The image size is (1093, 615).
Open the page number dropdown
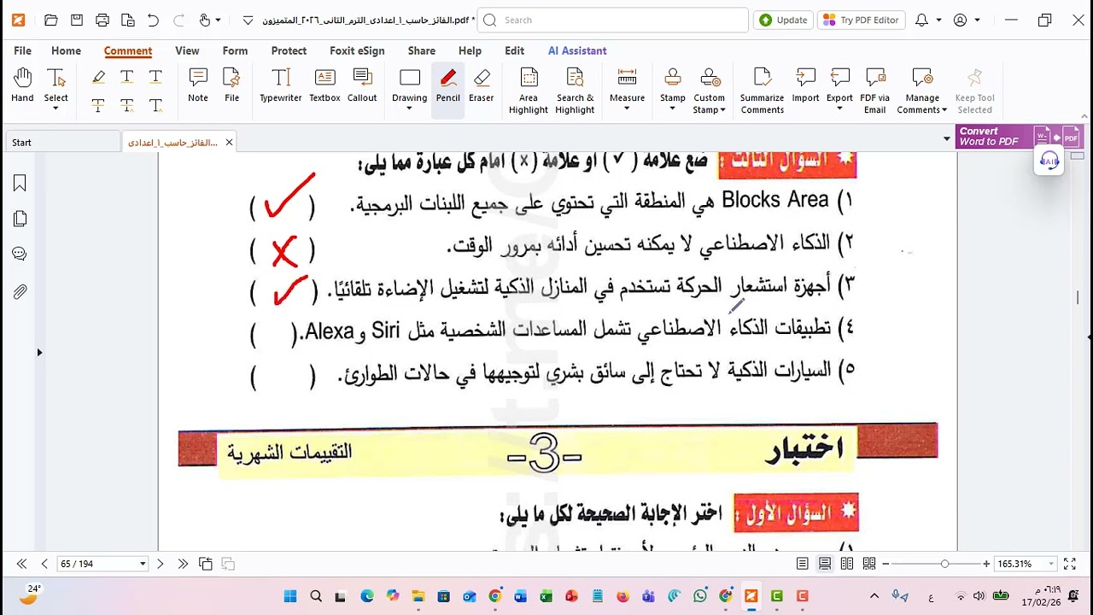(143, 564)
